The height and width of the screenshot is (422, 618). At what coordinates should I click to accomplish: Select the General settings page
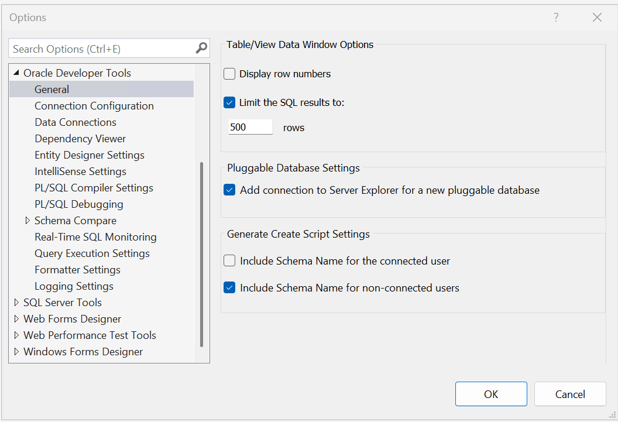(x=51, y=89)
